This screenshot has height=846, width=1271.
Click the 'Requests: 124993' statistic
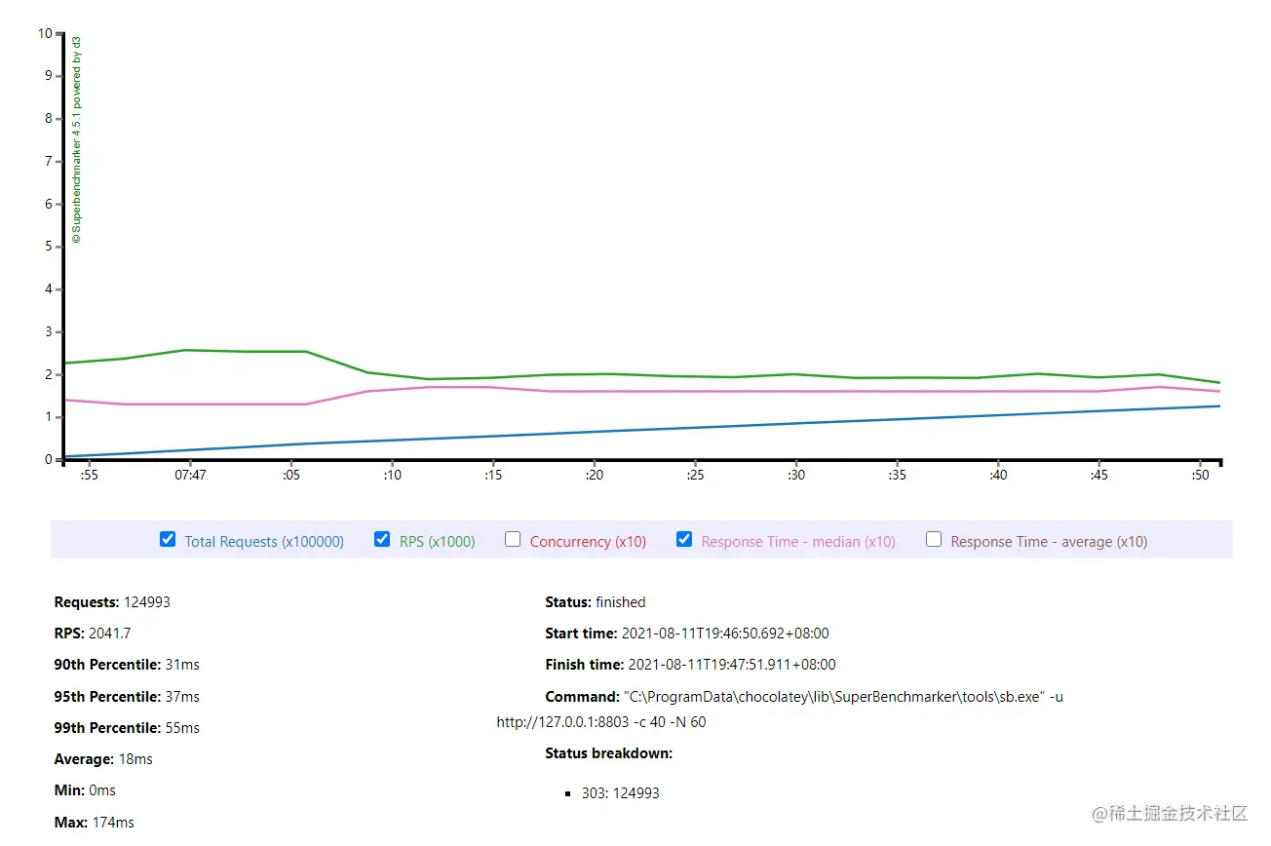tap(112, 602)
